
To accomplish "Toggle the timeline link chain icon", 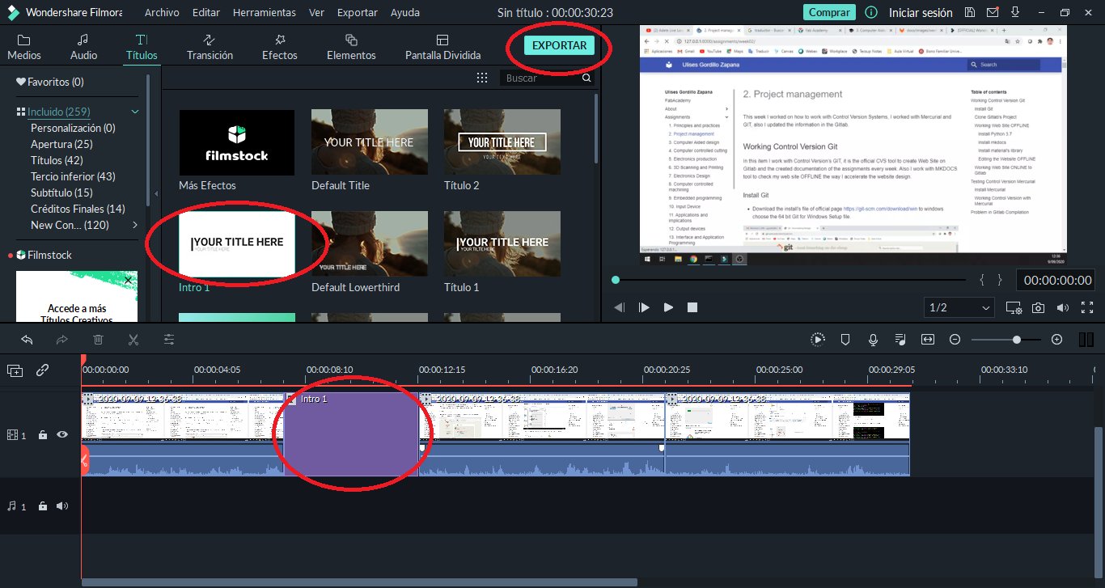I will point(42,370).
